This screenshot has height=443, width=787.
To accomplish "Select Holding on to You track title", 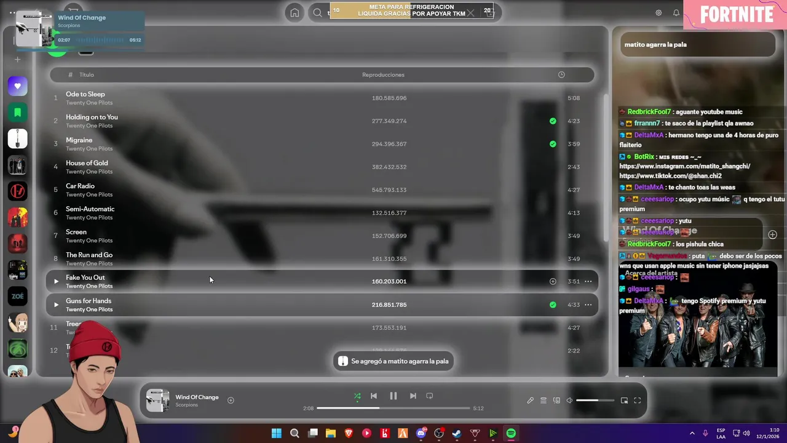I will [x=92, y=117].
